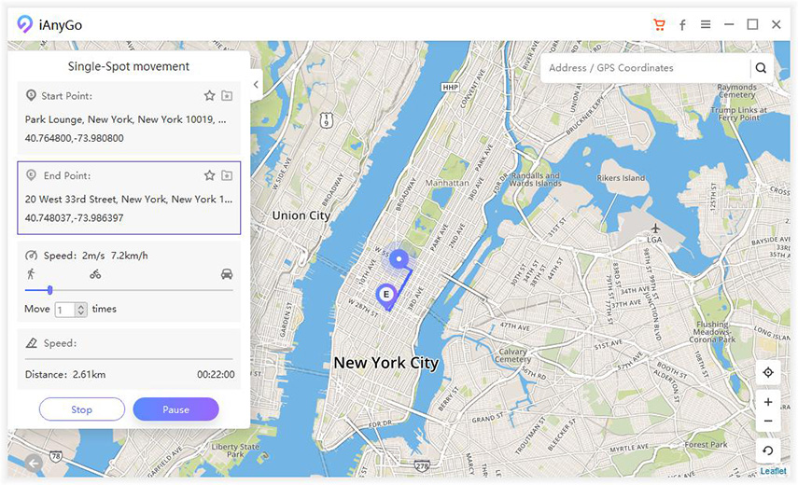
Task: Select start coordinates 40.764800,-73.980800
Action: click(x=75, y=138)
